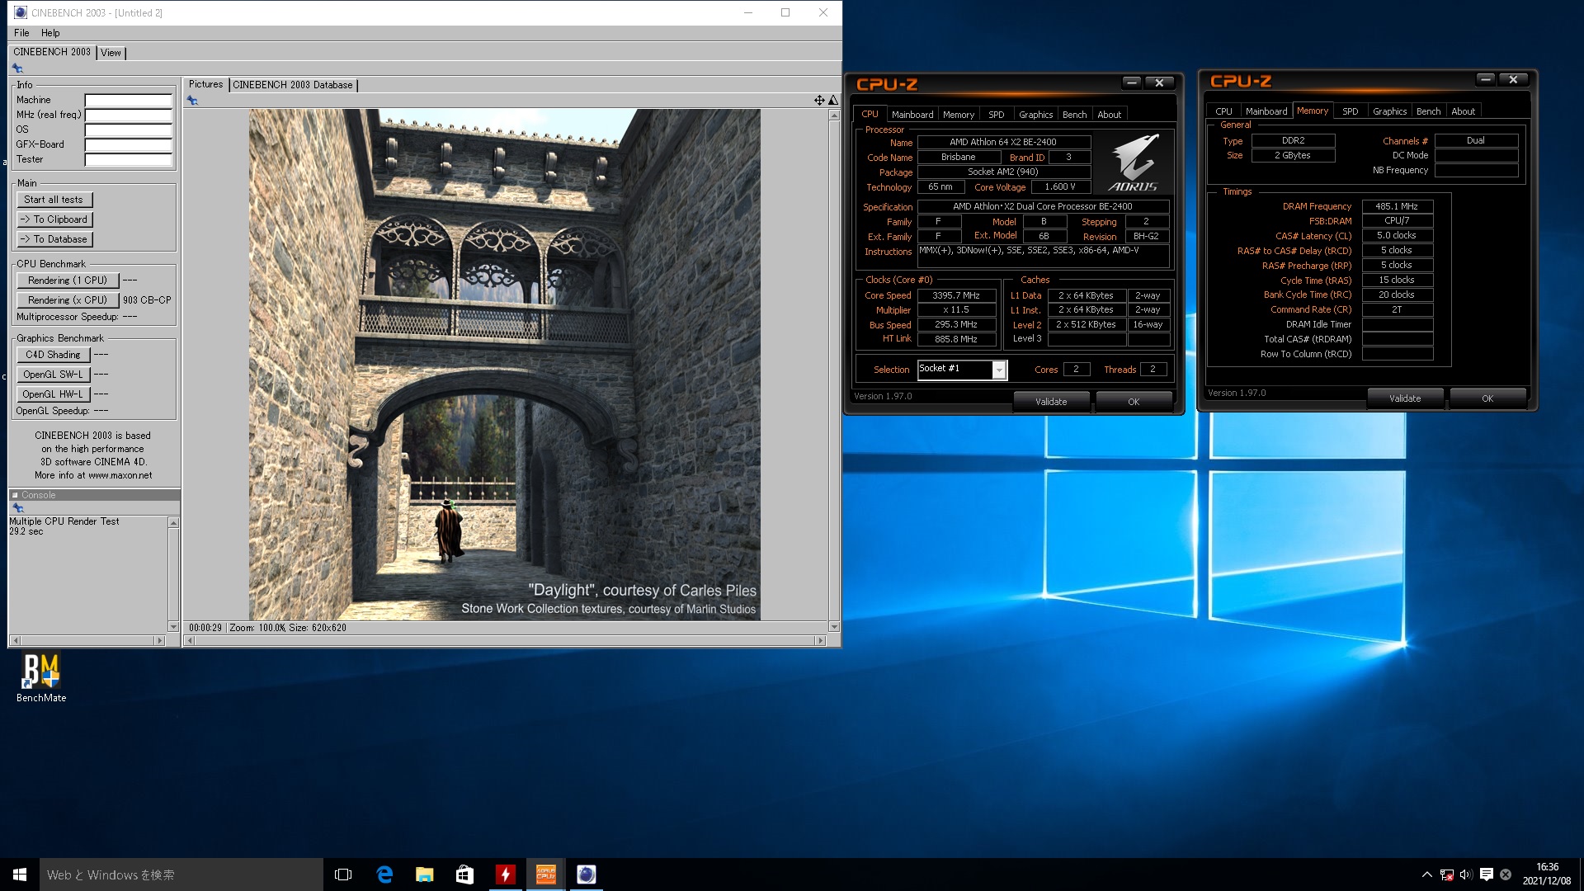Image resolution: width=1584 pixels, height=891 pixels.
Task: Click the console panel scroll down arrow
Action: (x=173, y=627)
